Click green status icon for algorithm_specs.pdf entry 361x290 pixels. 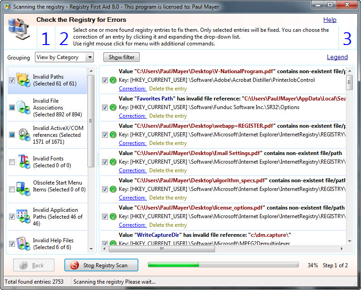pyautogui.click(x=113, y=189)
